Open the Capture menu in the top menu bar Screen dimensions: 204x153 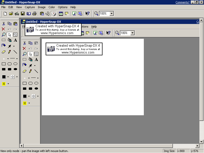[30, 7]
